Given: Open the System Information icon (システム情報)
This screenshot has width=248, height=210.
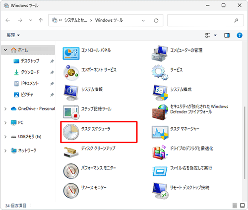Looking at the screenshot, I should [71, 93].
